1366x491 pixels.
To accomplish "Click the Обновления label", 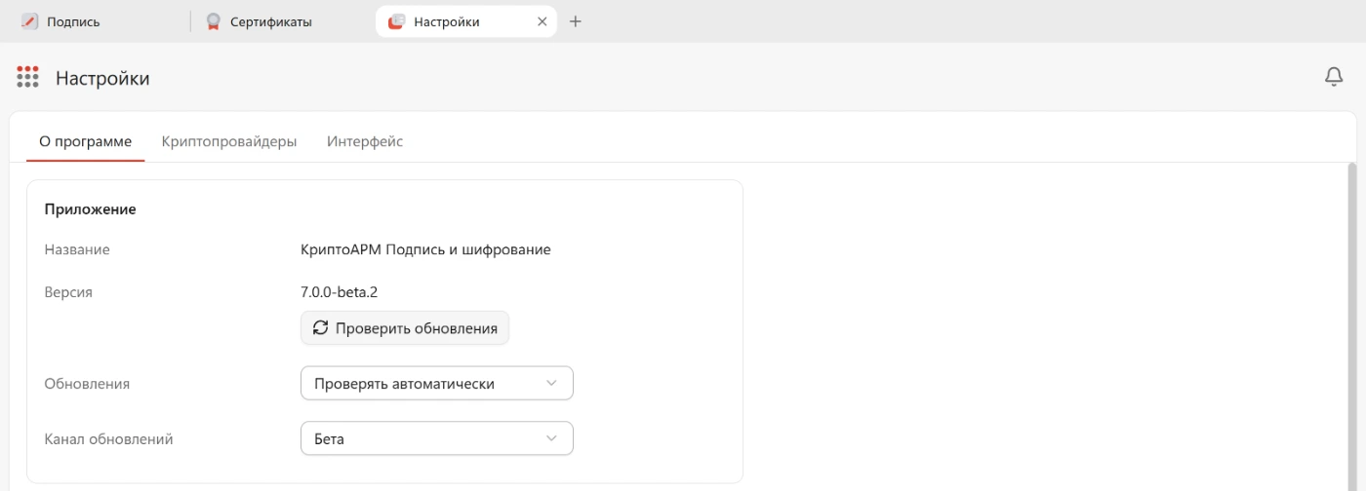I will coord(87,384).
